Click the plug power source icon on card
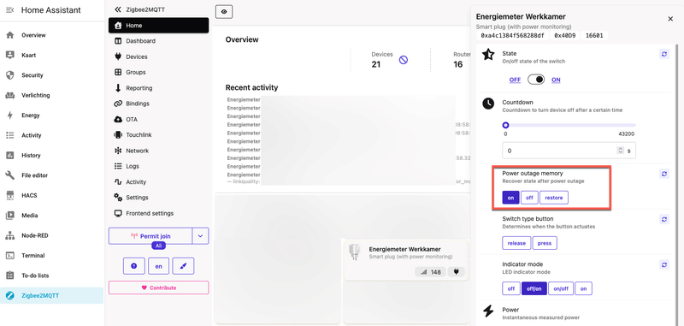The image size is (684, 326). 457,272
